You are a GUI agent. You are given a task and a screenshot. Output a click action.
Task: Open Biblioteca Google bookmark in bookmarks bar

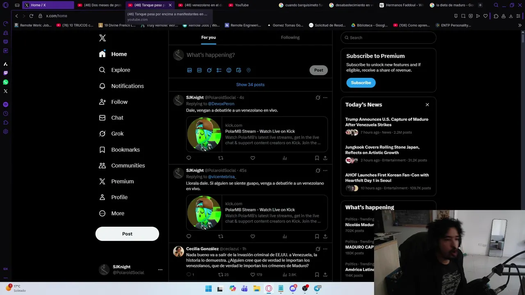click(x=369, y=25)
